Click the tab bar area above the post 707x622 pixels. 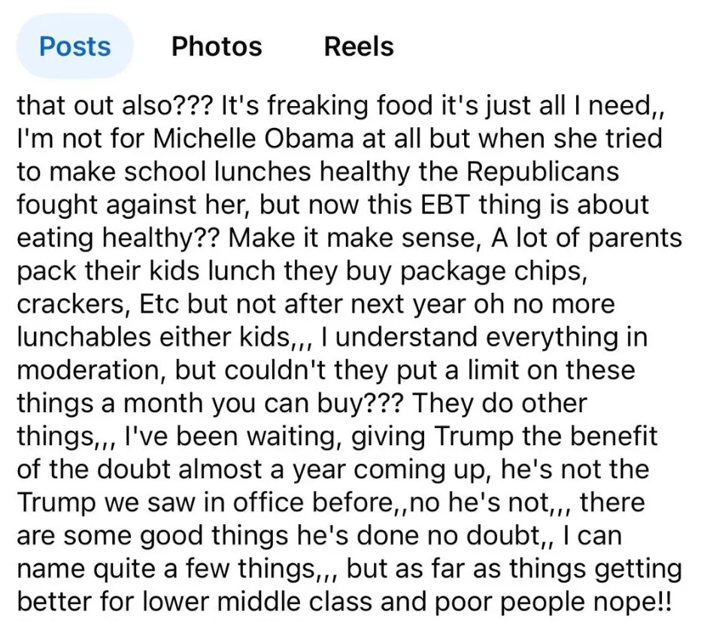pos(353,46)
